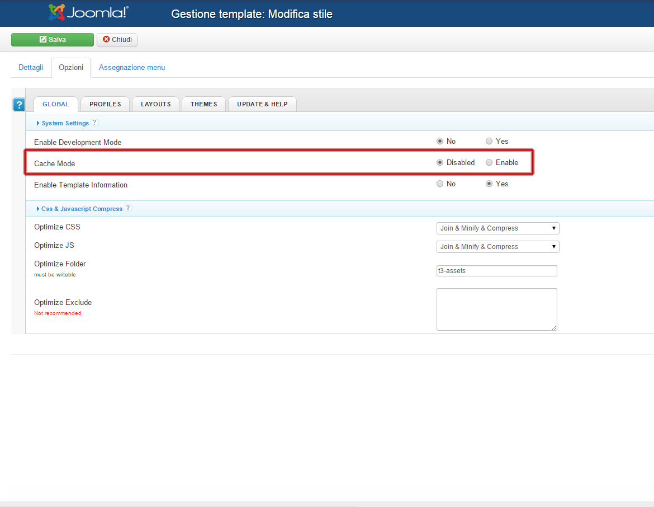The image size is (654, 507).
Task: Open the Optimize JS dropdown
Action: click(x=497, y=247)
